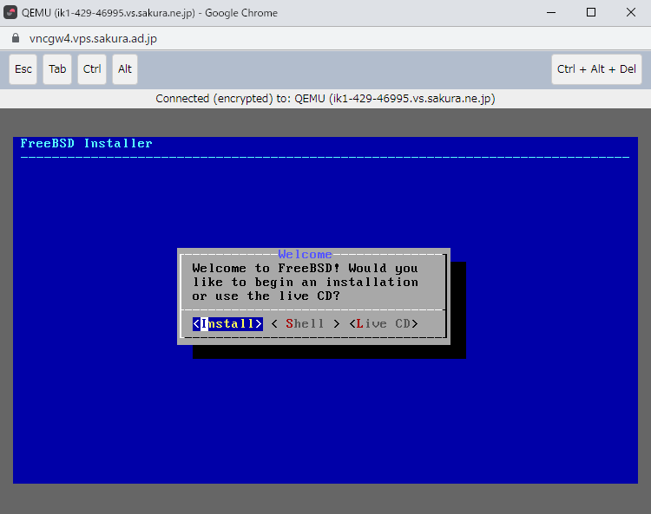Click the padlock icon beside the URL
The width and height of the screenshot is (651, 514).
click(14, 39)
